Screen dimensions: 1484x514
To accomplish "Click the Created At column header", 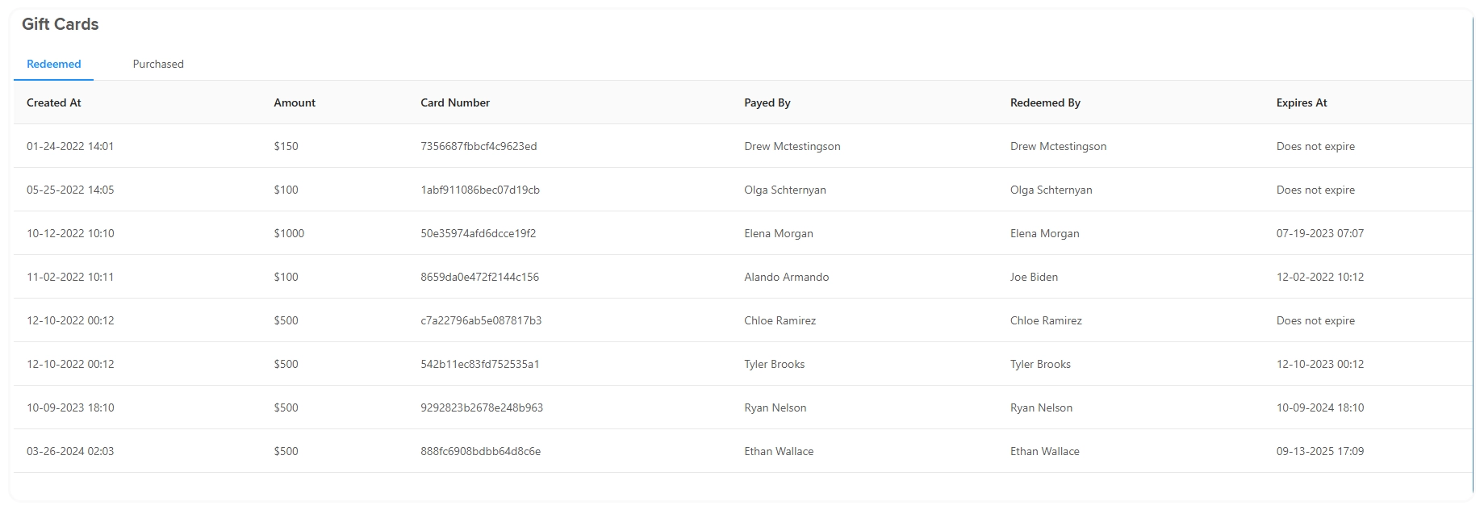I will point(54,102).
